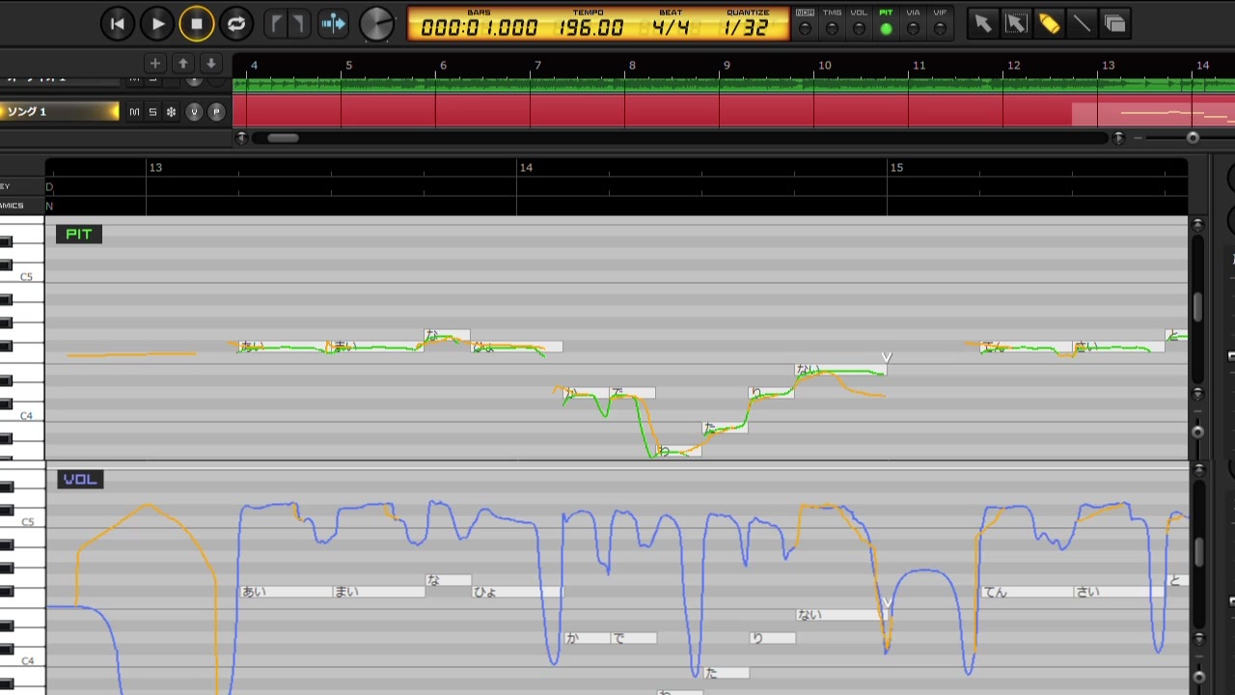
Task: Click the stacked layers icon in toolbar
Action: click(1115, 23)
